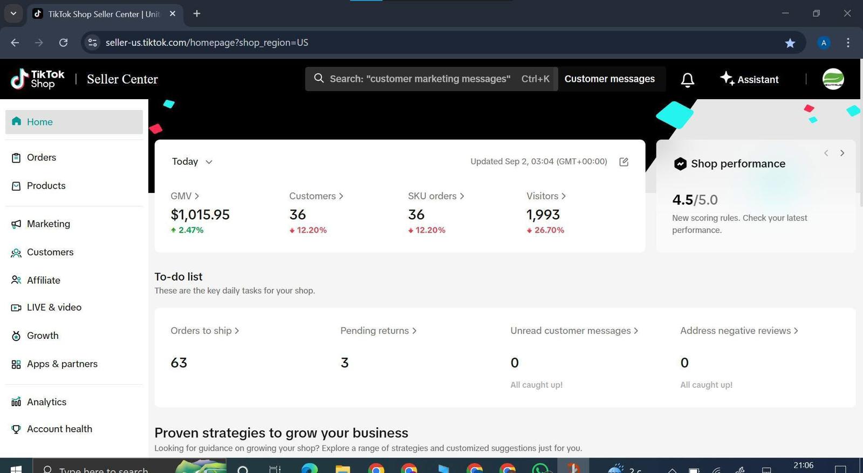Open a new browser tab
The height and width of the screenshot is (473, 863).
[x=197, y=13]
